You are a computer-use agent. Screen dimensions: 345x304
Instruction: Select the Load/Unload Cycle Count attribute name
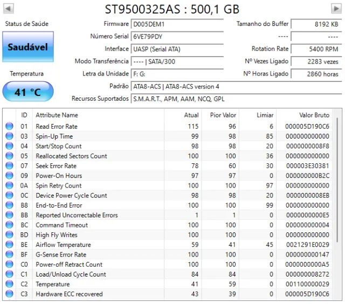[71, 274]
